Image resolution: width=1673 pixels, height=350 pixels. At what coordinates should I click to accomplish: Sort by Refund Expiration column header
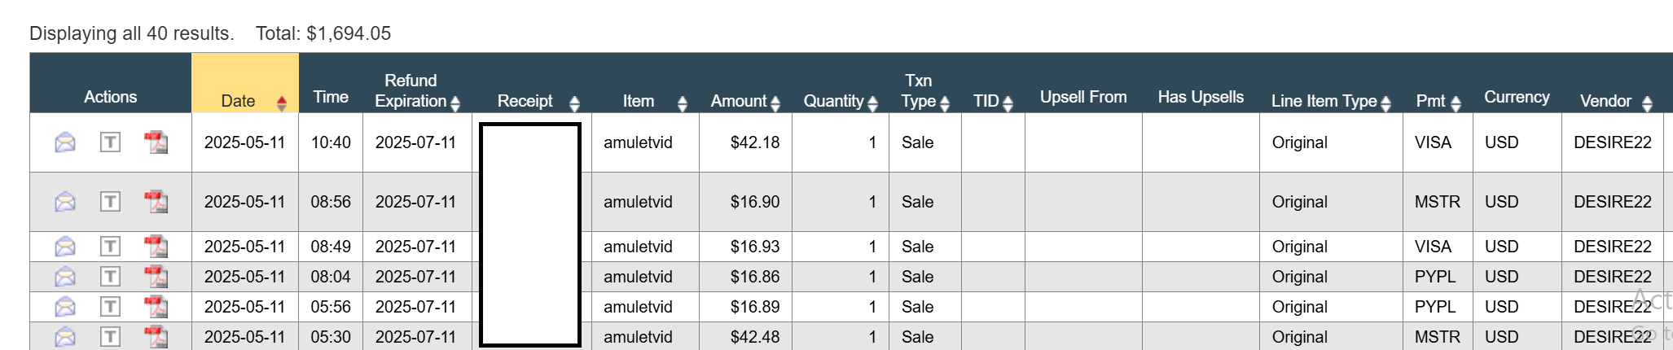455,103
